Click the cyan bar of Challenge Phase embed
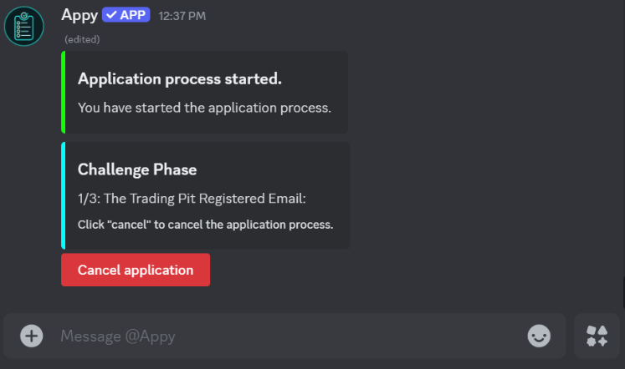The height and width of the screenshot is (369, 625). point(63,195)
